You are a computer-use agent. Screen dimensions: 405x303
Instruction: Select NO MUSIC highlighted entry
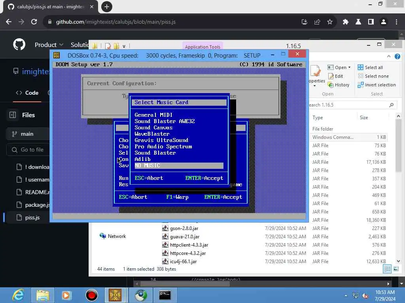pyautogui.click(x=179, y=165)
